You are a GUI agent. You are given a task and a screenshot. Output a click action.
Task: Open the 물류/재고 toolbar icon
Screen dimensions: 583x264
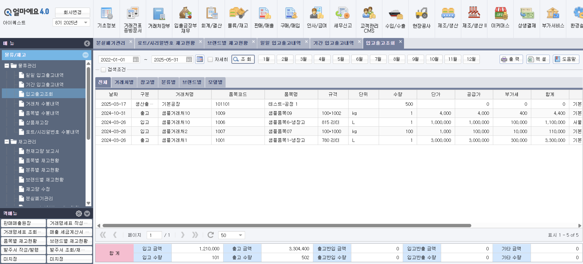[x=238, y=18]
